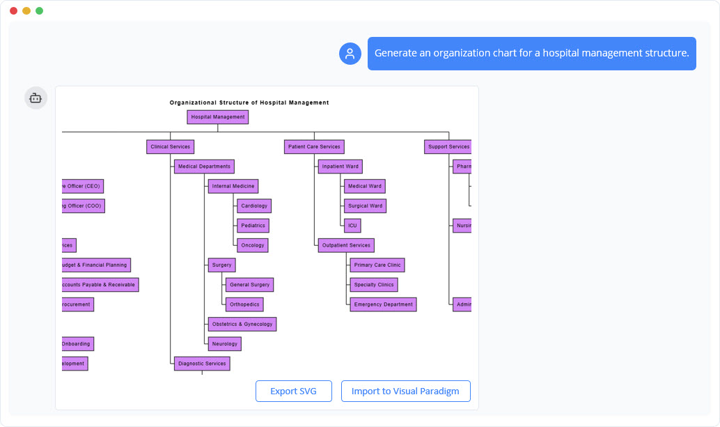Click the Medical Departments box
Image resolution: width=720 pixels, height=427 pixels.
(x=205, y=166)
